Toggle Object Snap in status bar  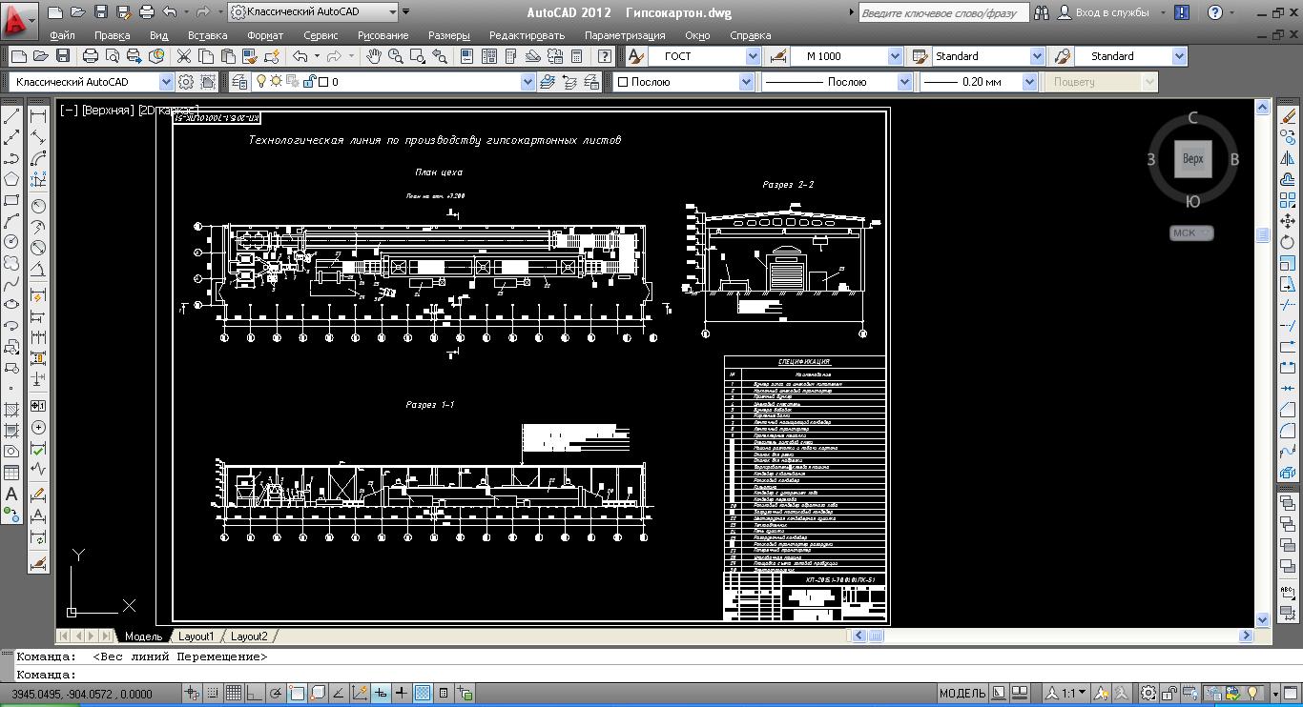coord(297,694)
